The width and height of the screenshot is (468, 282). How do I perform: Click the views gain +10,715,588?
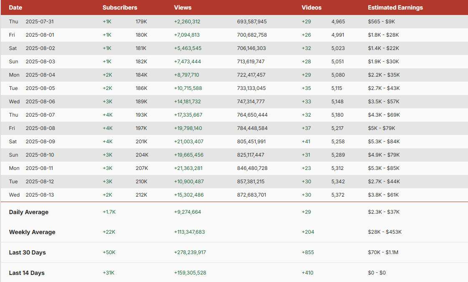(x=188, y=88)
